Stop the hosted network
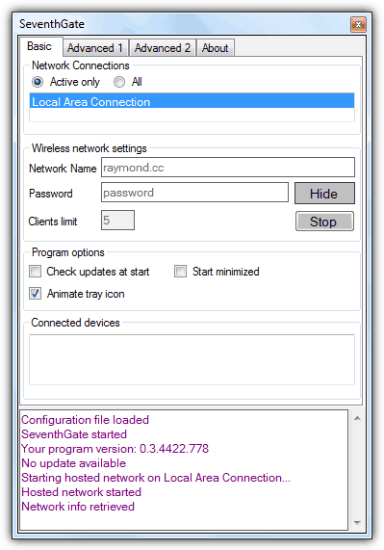Viewport: 384px width, 550px height. 324,222
